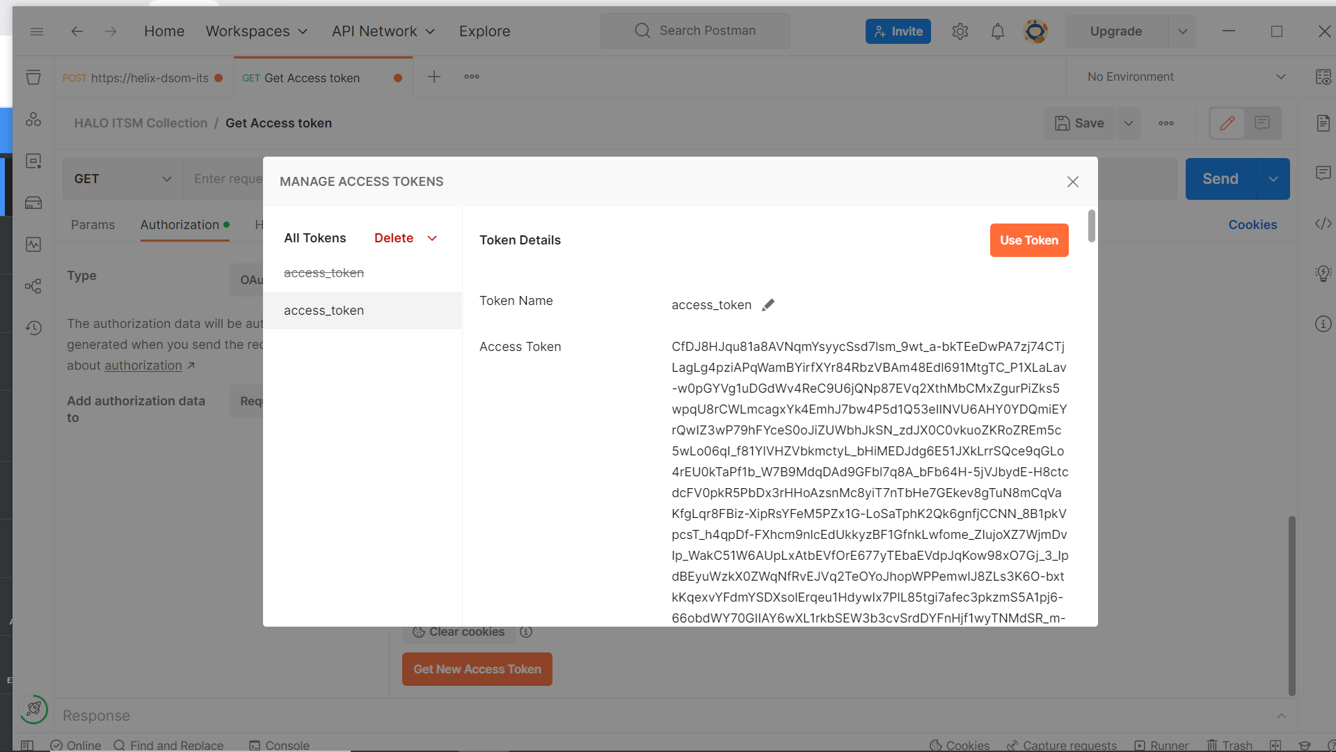Viewport: 1336px width, 752px height.
Task: Open the Monitors panel
Action: tap(33, 244)
